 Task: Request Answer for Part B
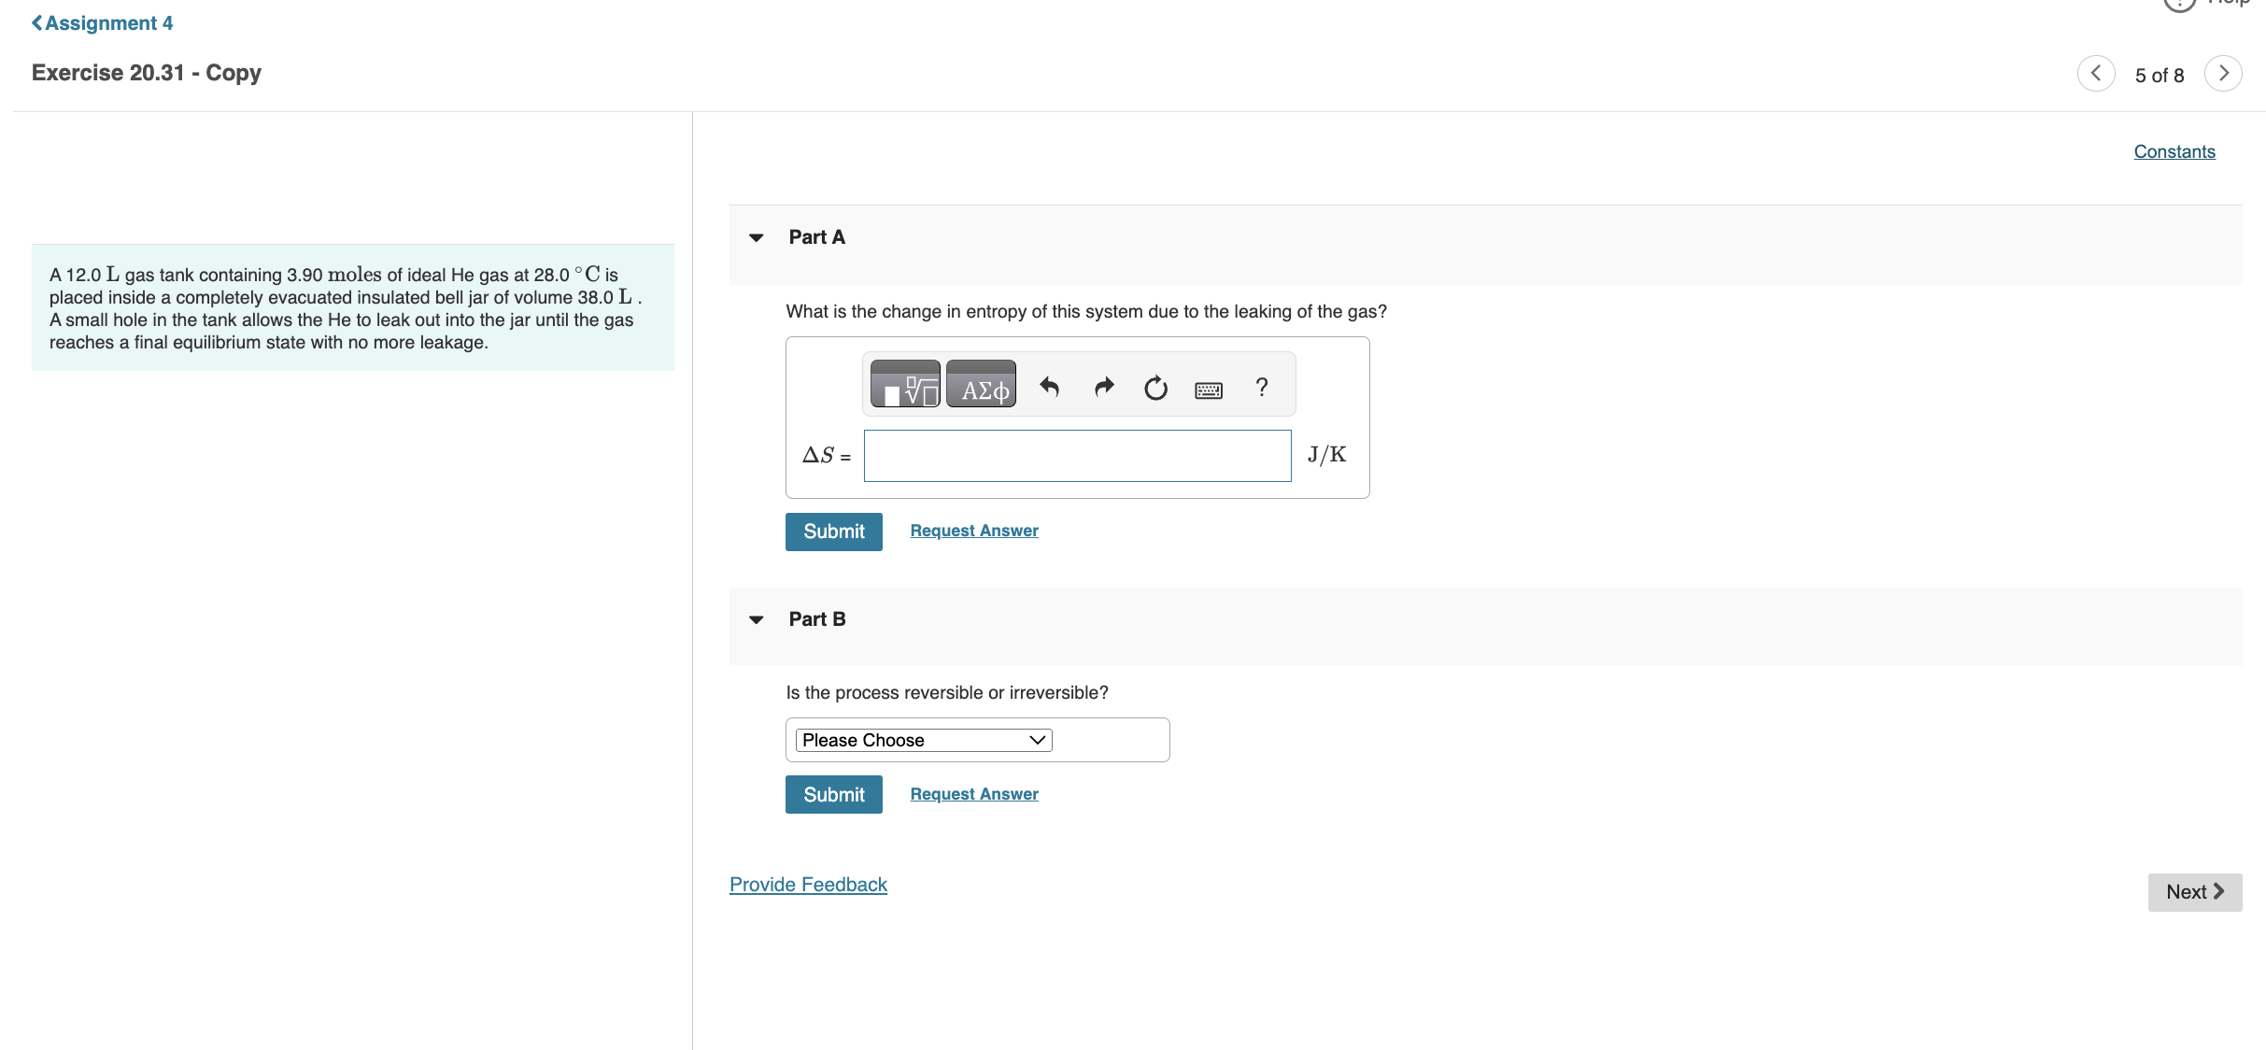point(973,794)
